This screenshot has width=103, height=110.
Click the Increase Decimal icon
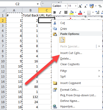[x=97, y=12]
